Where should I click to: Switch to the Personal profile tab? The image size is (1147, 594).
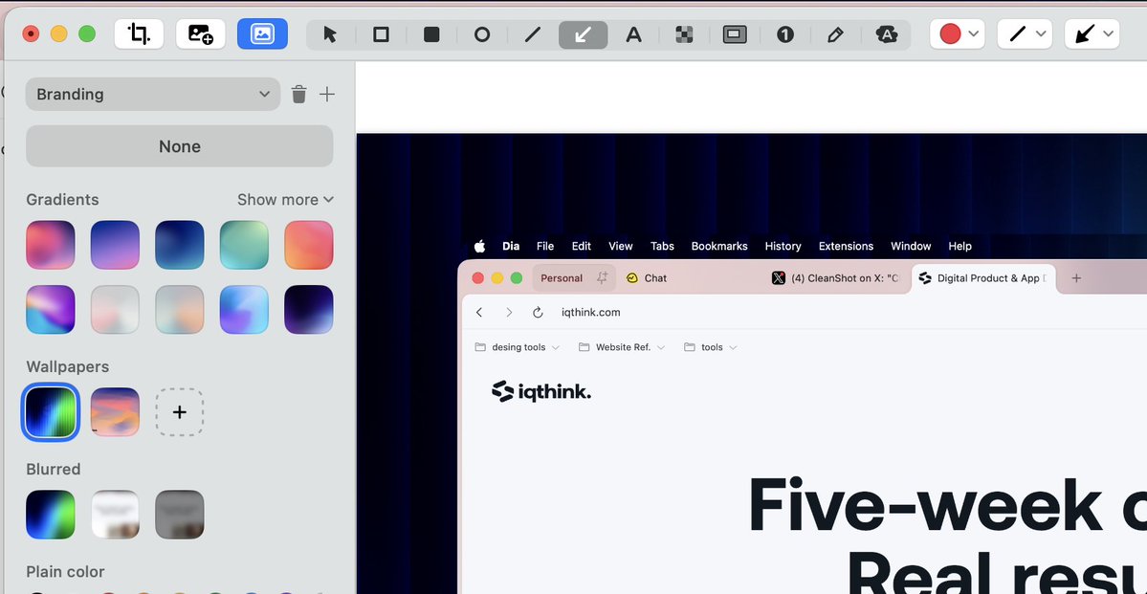(574, 278)
